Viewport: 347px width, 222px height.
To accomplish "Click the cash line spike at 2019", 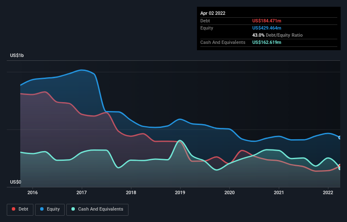I will (180, 141).
